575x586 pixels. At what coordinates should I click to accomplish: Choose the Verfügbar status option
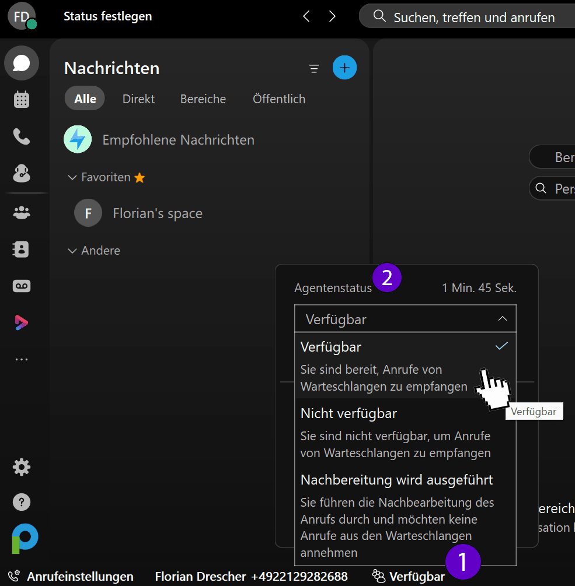click(405, 366)
